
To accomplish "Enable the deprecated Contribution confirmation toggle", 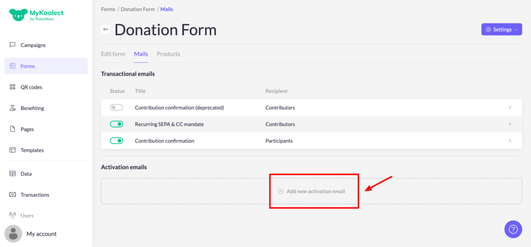I will (117, 107).
